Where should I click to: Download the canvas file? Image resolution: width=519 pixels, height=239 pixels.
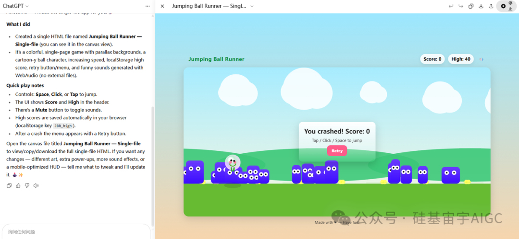click(481, 6)
